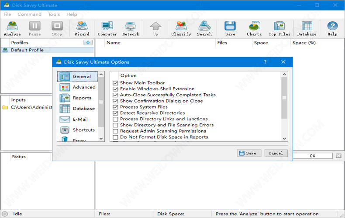Select Reports options category

(77, 98)
